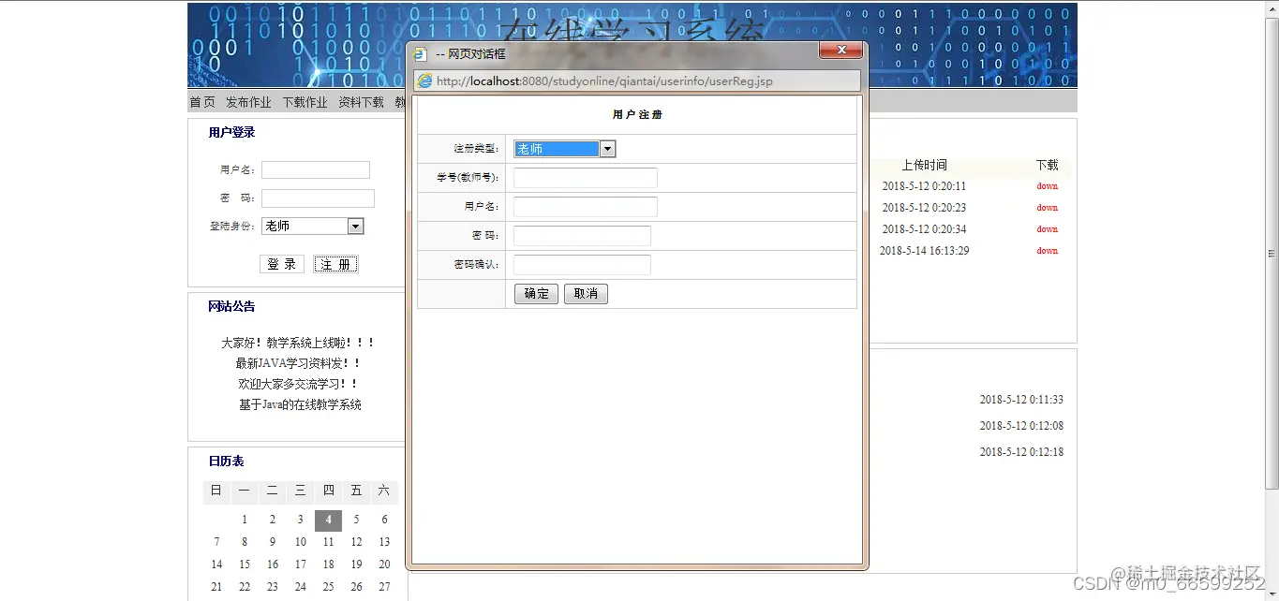Click announcement 欢迎大家多交流学习!!
The image size is (1279, 601).
299,384
